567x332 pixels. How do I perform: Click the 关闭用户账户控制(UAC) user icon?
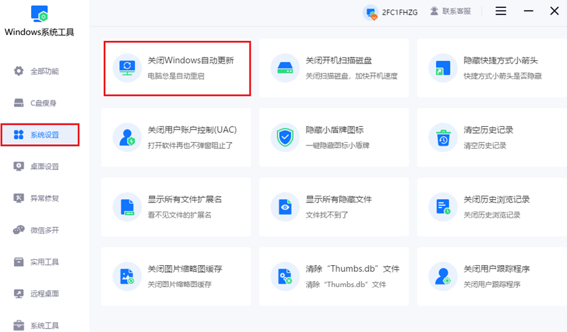tap(127, 138)
